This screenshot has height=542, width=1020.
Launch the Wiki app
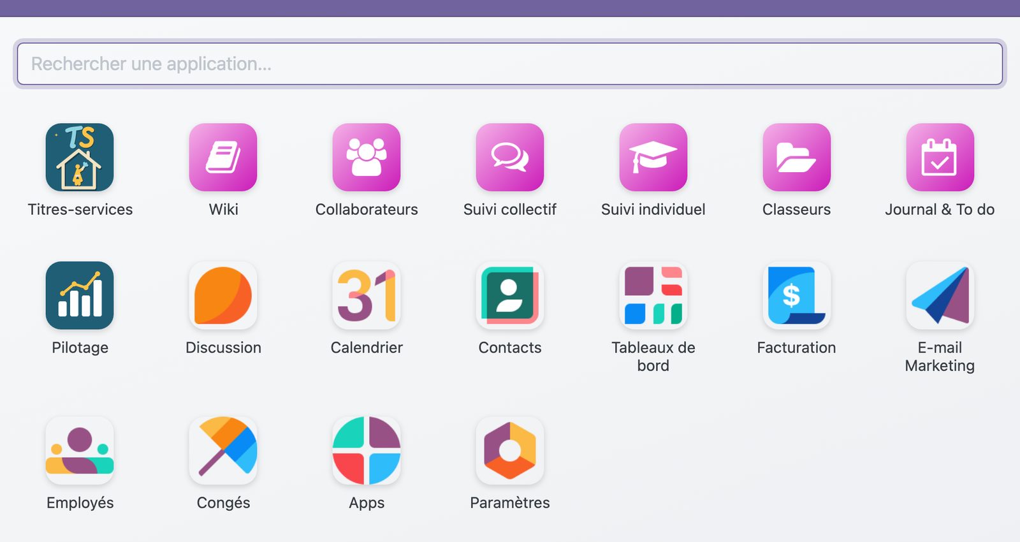(223, 157)
